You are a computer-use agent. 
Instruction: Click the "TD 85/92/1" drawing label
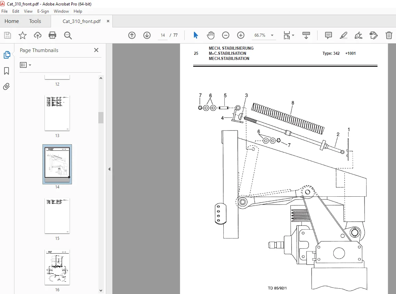point(277,288)
